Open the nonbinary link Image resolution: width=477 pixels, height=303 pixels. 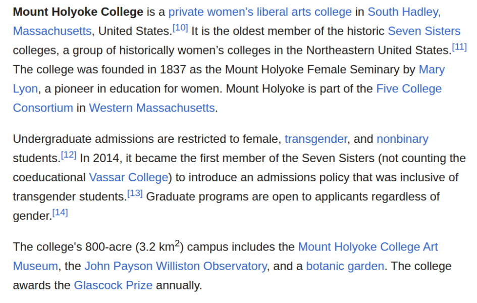coord(402,139)
